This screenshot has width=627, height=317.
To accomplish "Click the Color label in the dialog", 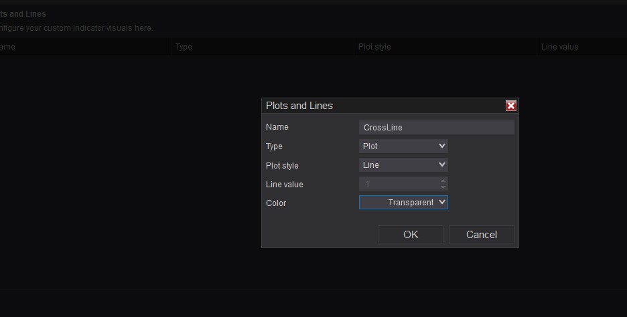I will pos(276,203).
